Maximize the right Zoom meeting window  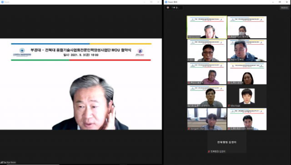tap(280, 2)
